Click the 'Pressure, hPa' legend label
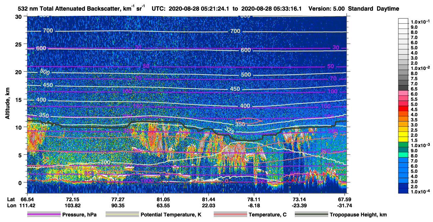 point(79,215)
